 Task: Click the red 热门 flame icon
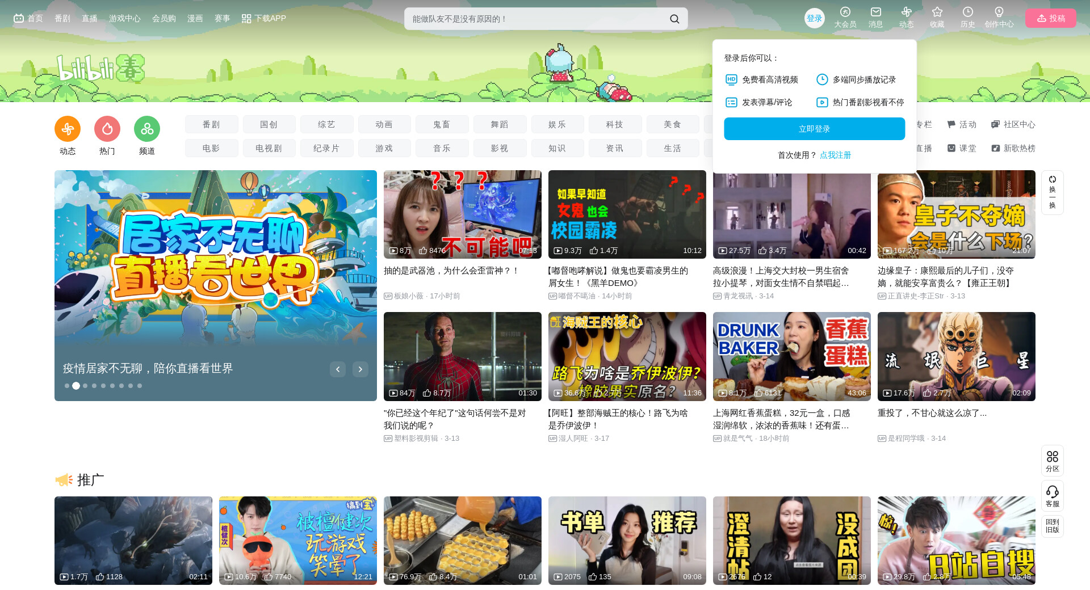point(107,129)
